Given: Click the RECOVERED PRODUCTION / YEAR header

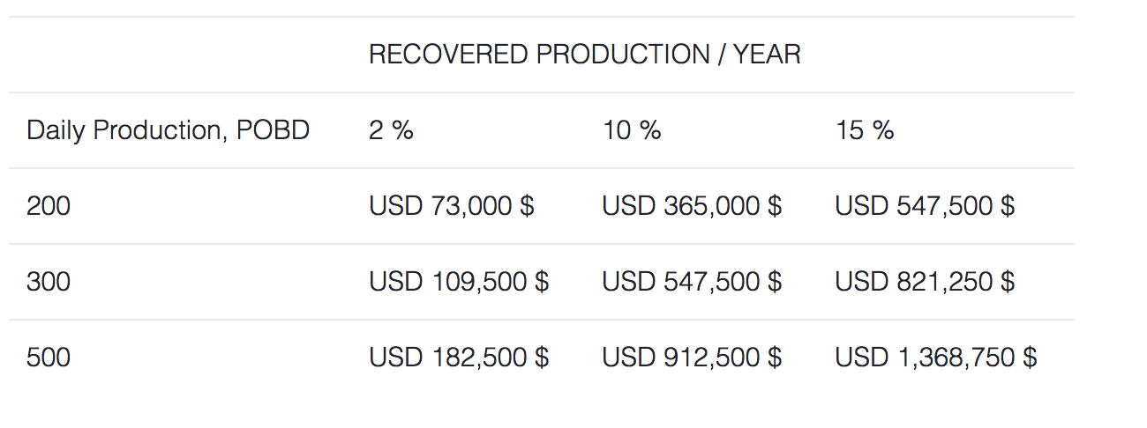Looking at the screenshot, I should pyautogui.click(x=584, y=55).
